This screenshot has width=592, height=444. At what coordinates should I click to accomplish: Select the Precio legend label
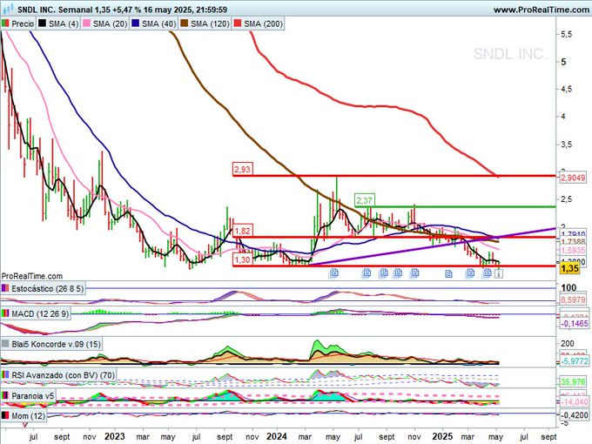23,24
